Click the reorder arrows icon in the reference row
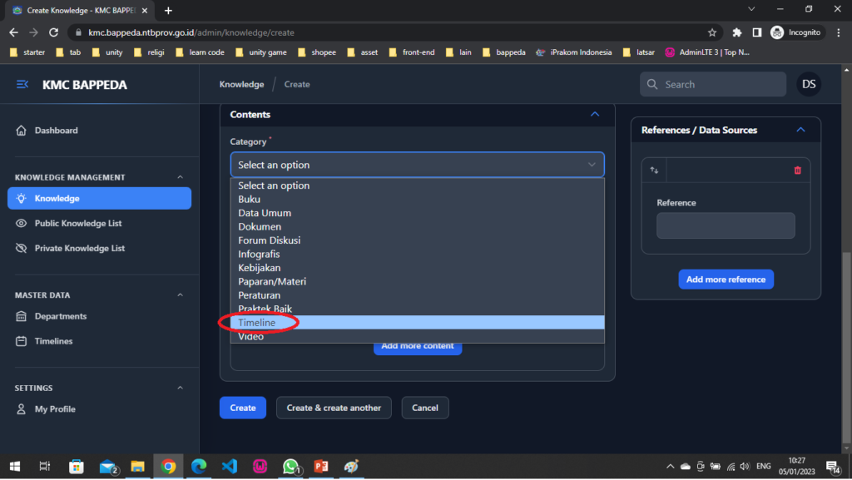852x480 pixels. click(x=654, y=171)
